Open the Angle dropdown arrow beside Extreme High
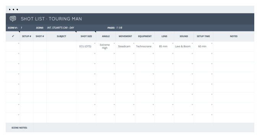 114,44
